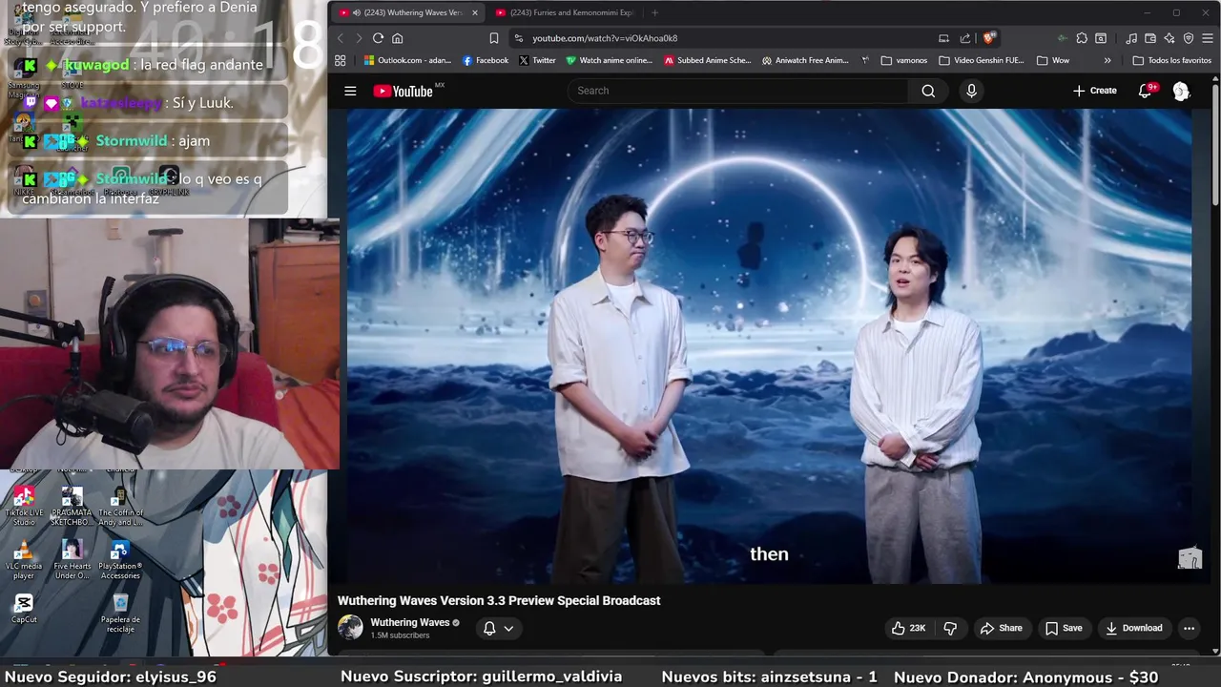Reload the YouTube page
1221x687 pixels.
(378, 38)
